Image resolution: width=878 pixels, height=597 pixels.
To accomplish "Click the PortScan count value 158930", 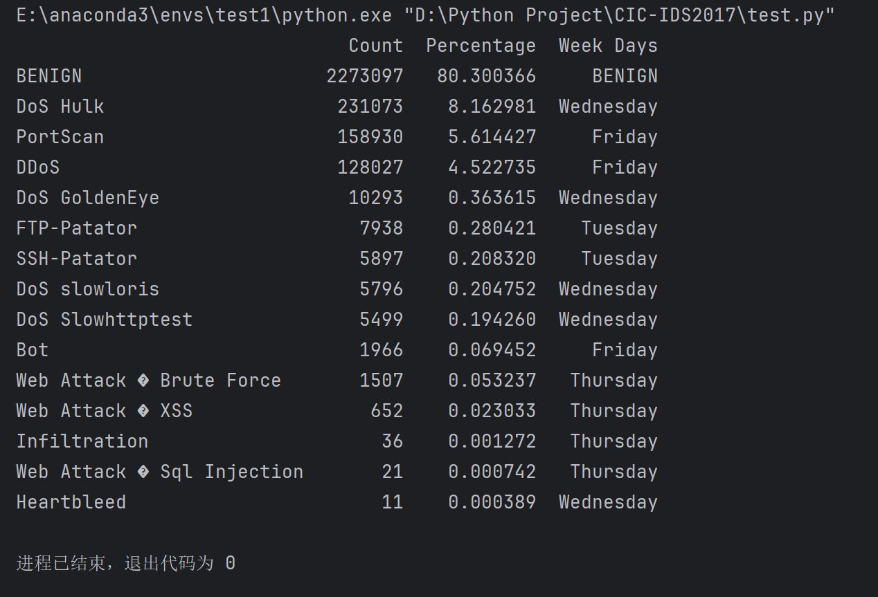I will point(370,137).
